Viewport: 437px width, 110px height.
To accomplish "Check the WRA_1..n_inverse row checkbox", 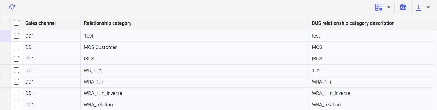I will pyautogui.click(x=16, y=93).
